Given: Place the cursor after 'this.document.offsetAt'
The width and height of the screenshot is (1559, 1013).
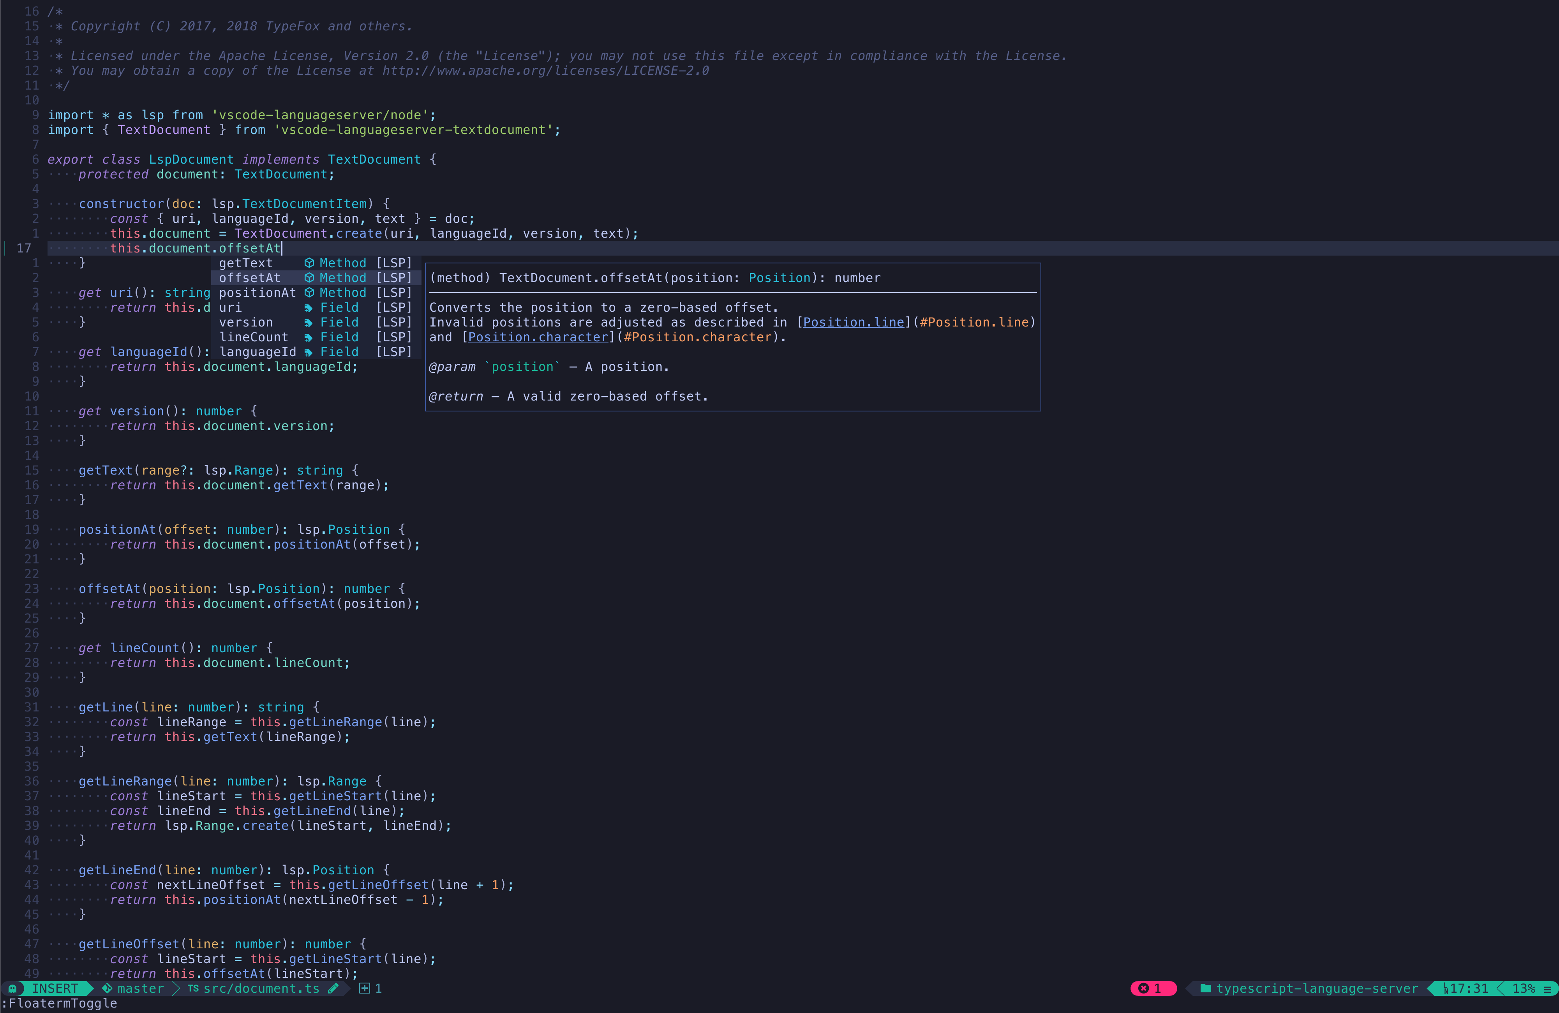Looking at the screenshot, I should point(282,248).
